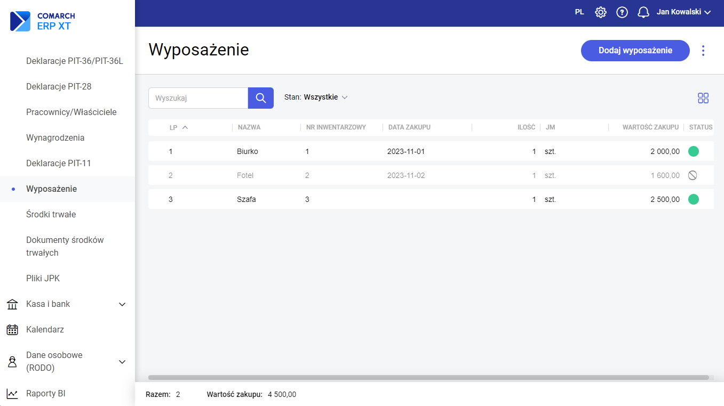Show notifications bell icon
This screenshot has height=406, width=724.
643,12
